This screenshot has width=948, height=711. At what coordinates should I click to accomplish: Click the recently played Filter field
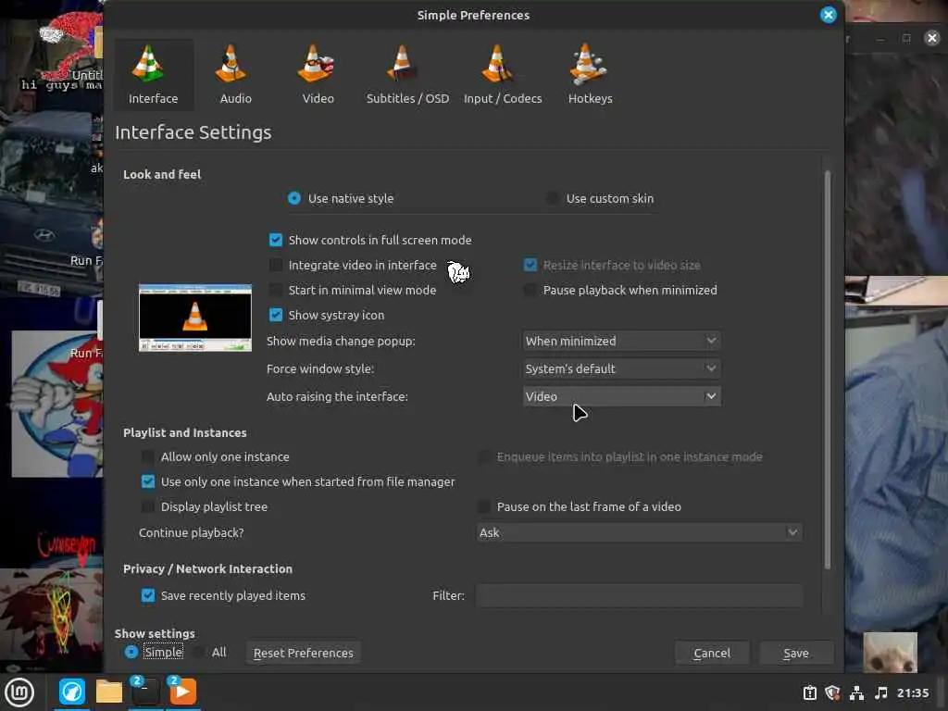click(x=640, y=595)
